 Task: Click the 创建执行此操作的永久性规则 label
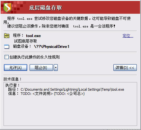click(x=34, y=57)
